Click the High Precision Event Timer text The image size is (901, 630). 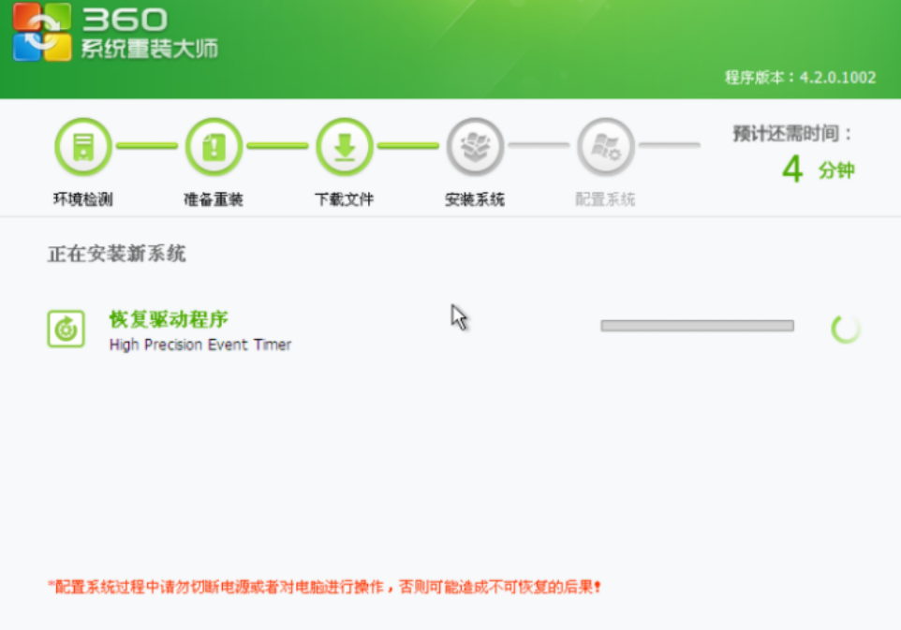coord(200,344)
